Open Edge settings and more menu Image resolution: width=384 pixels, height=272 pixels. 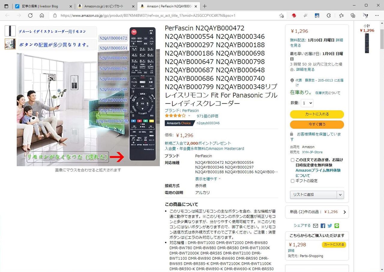pos(377,15)
